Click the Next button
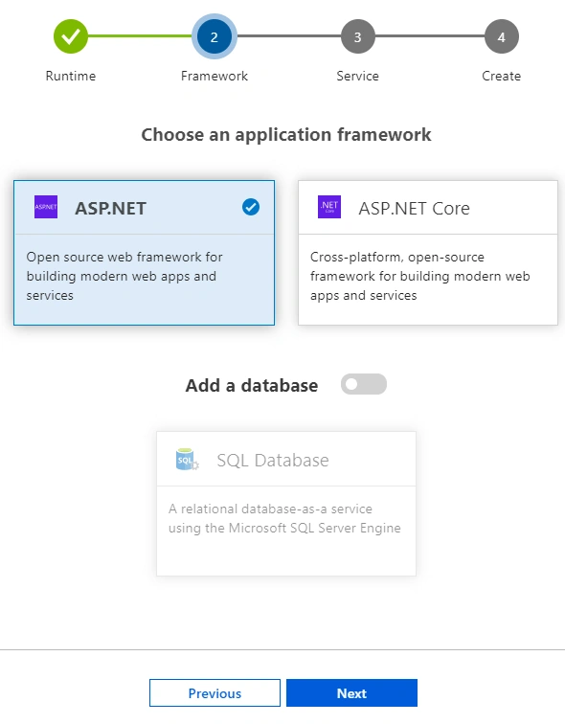Screen dimensions: 565x724 [351, 692]
